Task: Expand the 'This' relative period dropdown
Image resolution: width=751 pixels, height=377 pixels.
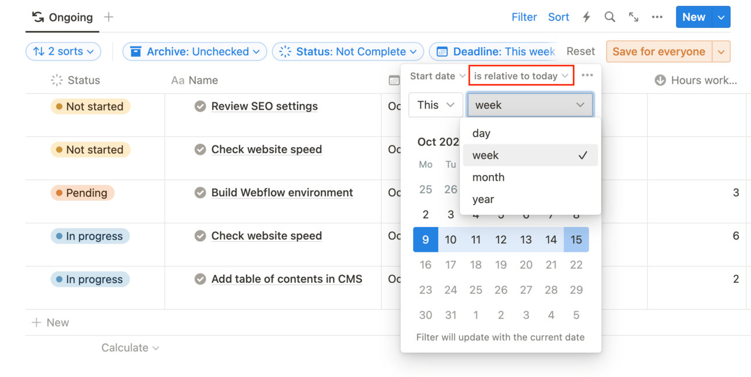Action: click(x=435, y=105)
